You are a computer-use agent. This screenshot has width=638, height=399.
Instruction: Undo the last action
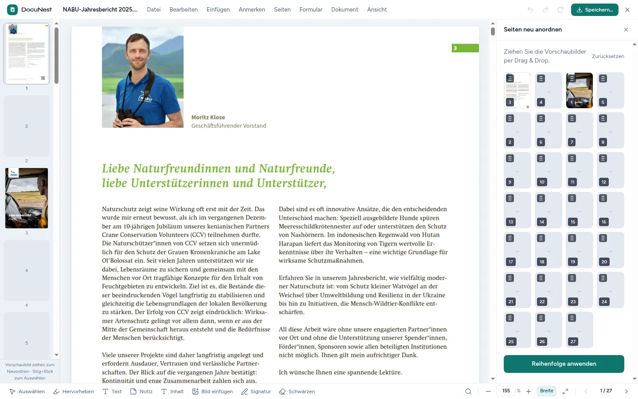pos(530,10)
